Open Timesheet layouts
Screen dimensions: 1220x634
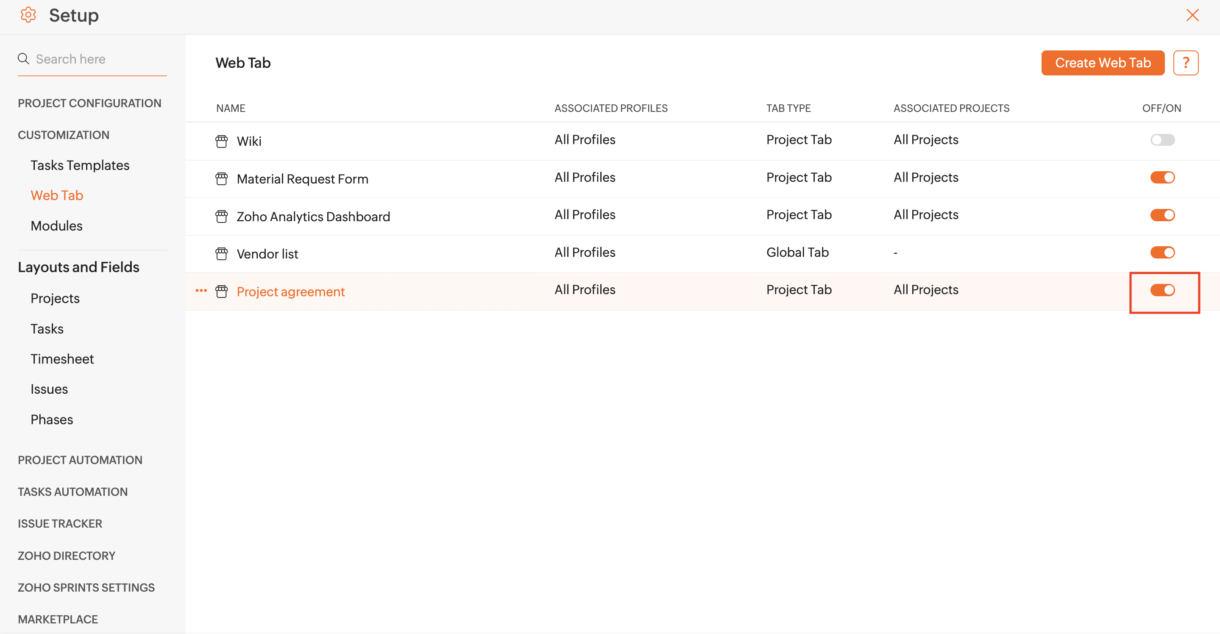coord(62,359)
